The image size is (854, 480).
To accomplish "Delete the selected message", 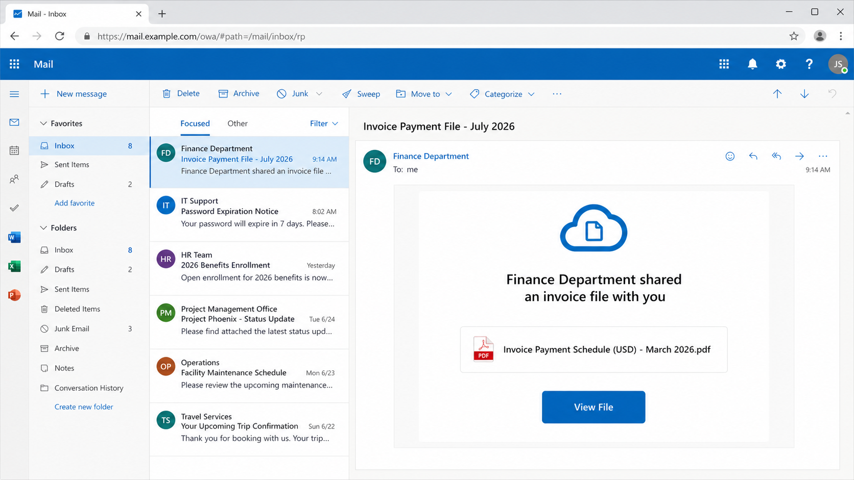I will pos(181,94).
